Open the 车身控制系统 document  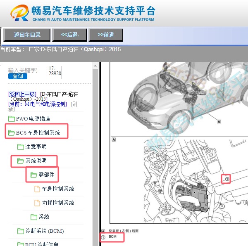[58, 189]
